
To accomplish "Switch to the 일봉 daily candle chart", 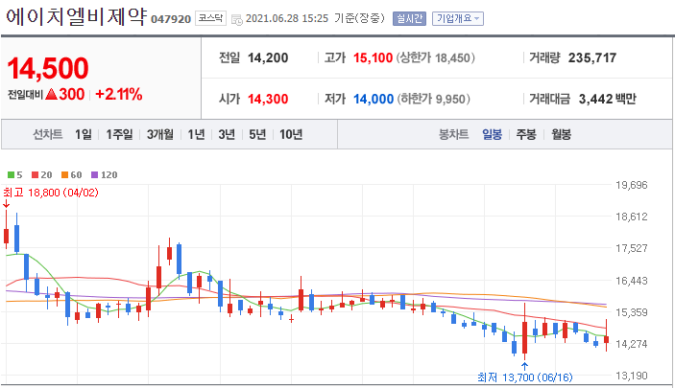I will click(x=492, y=134).
